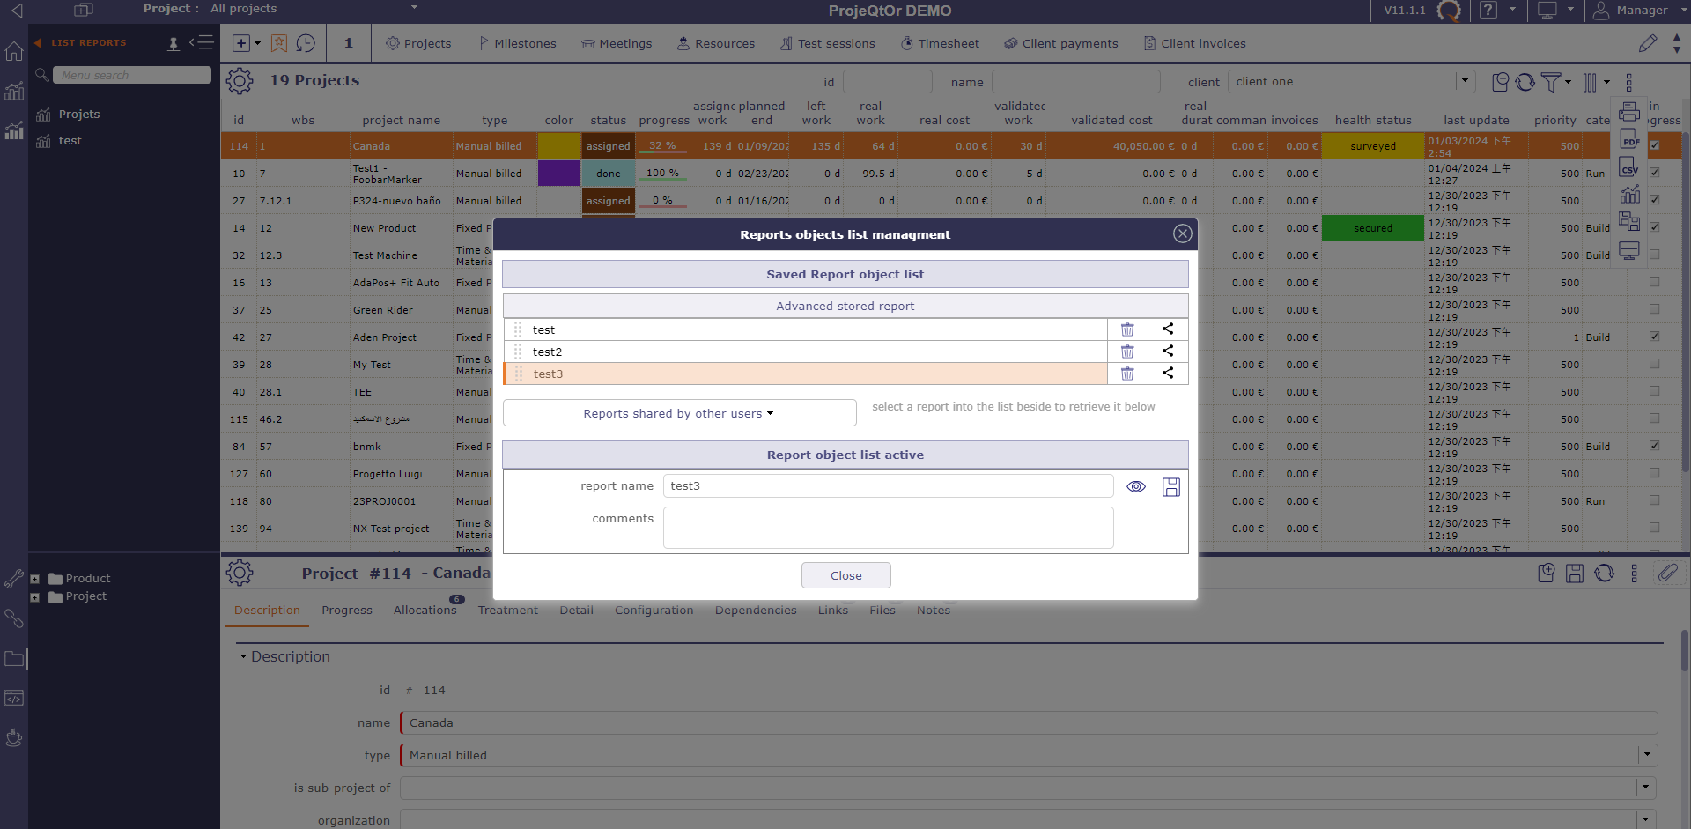Refresh the projects list
Viewport: 1691px width, 829px height.
1525,82
